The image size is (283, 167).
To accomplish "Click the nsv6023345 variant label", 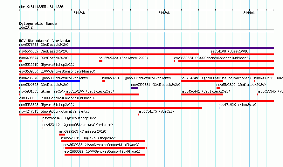I will point(270,91).
